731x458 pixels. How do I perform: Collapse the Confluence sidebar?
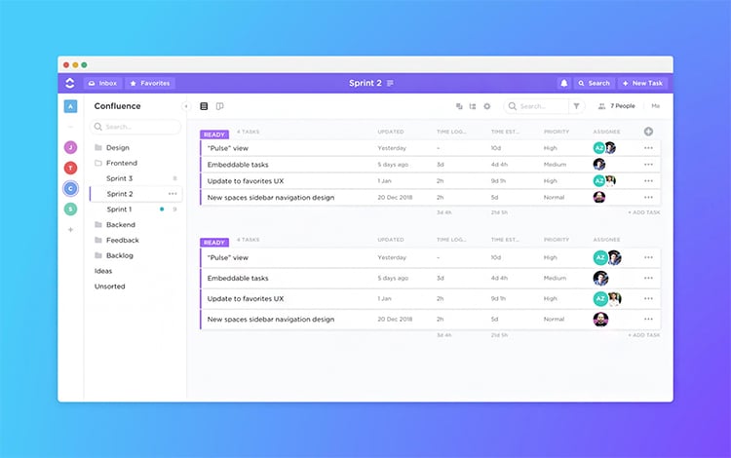[185, 106]
